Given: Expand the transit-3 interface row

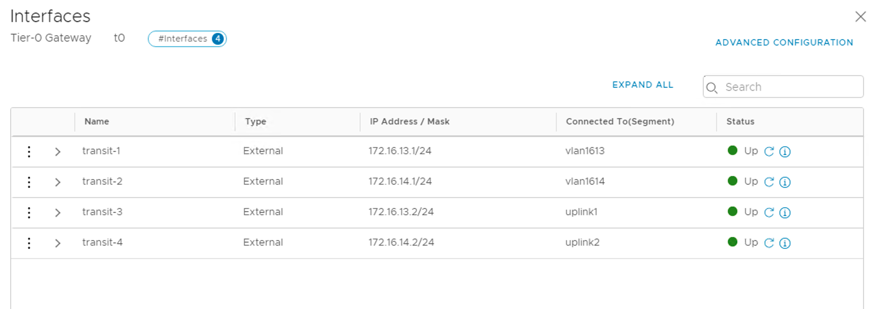Looking at the screenshot, I should 58,213.
